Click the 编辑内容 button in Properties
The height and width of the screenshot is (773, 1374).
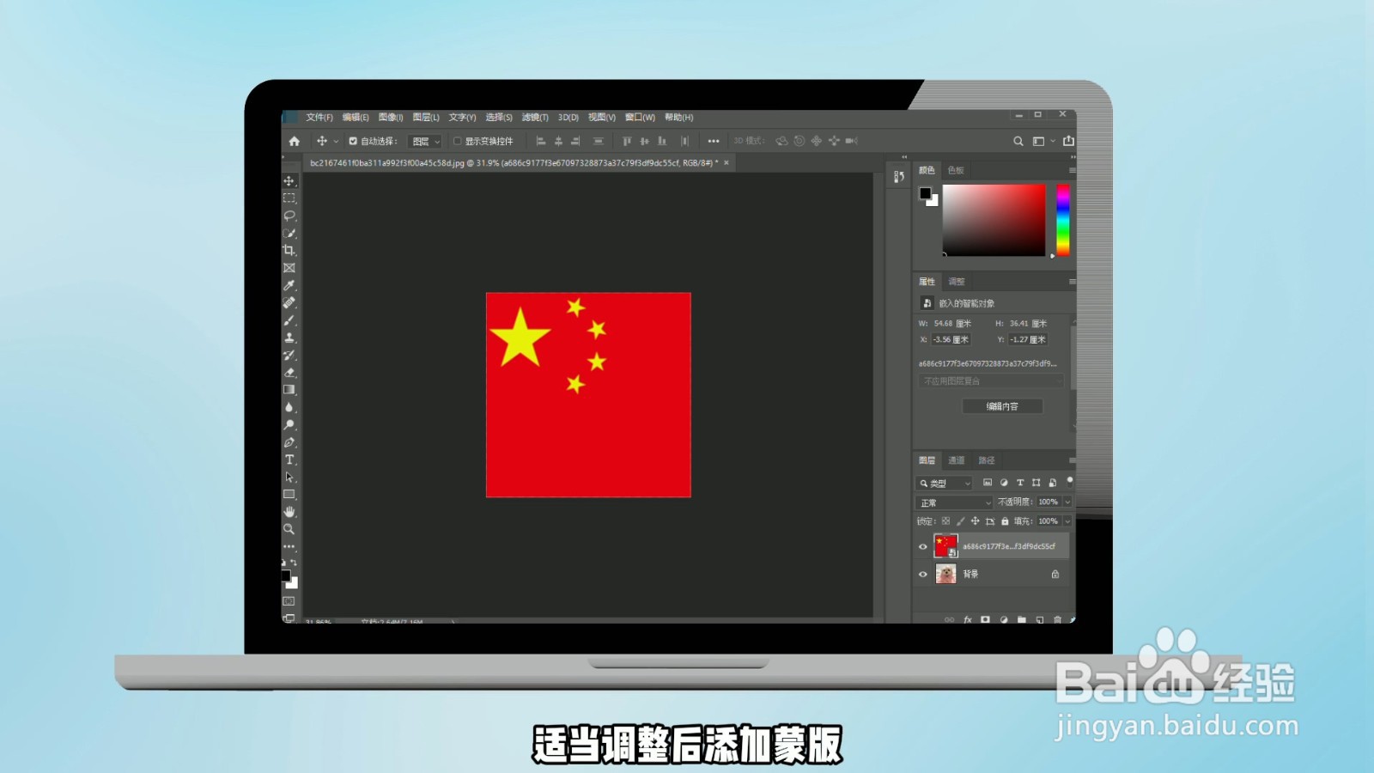(1001, 405)
